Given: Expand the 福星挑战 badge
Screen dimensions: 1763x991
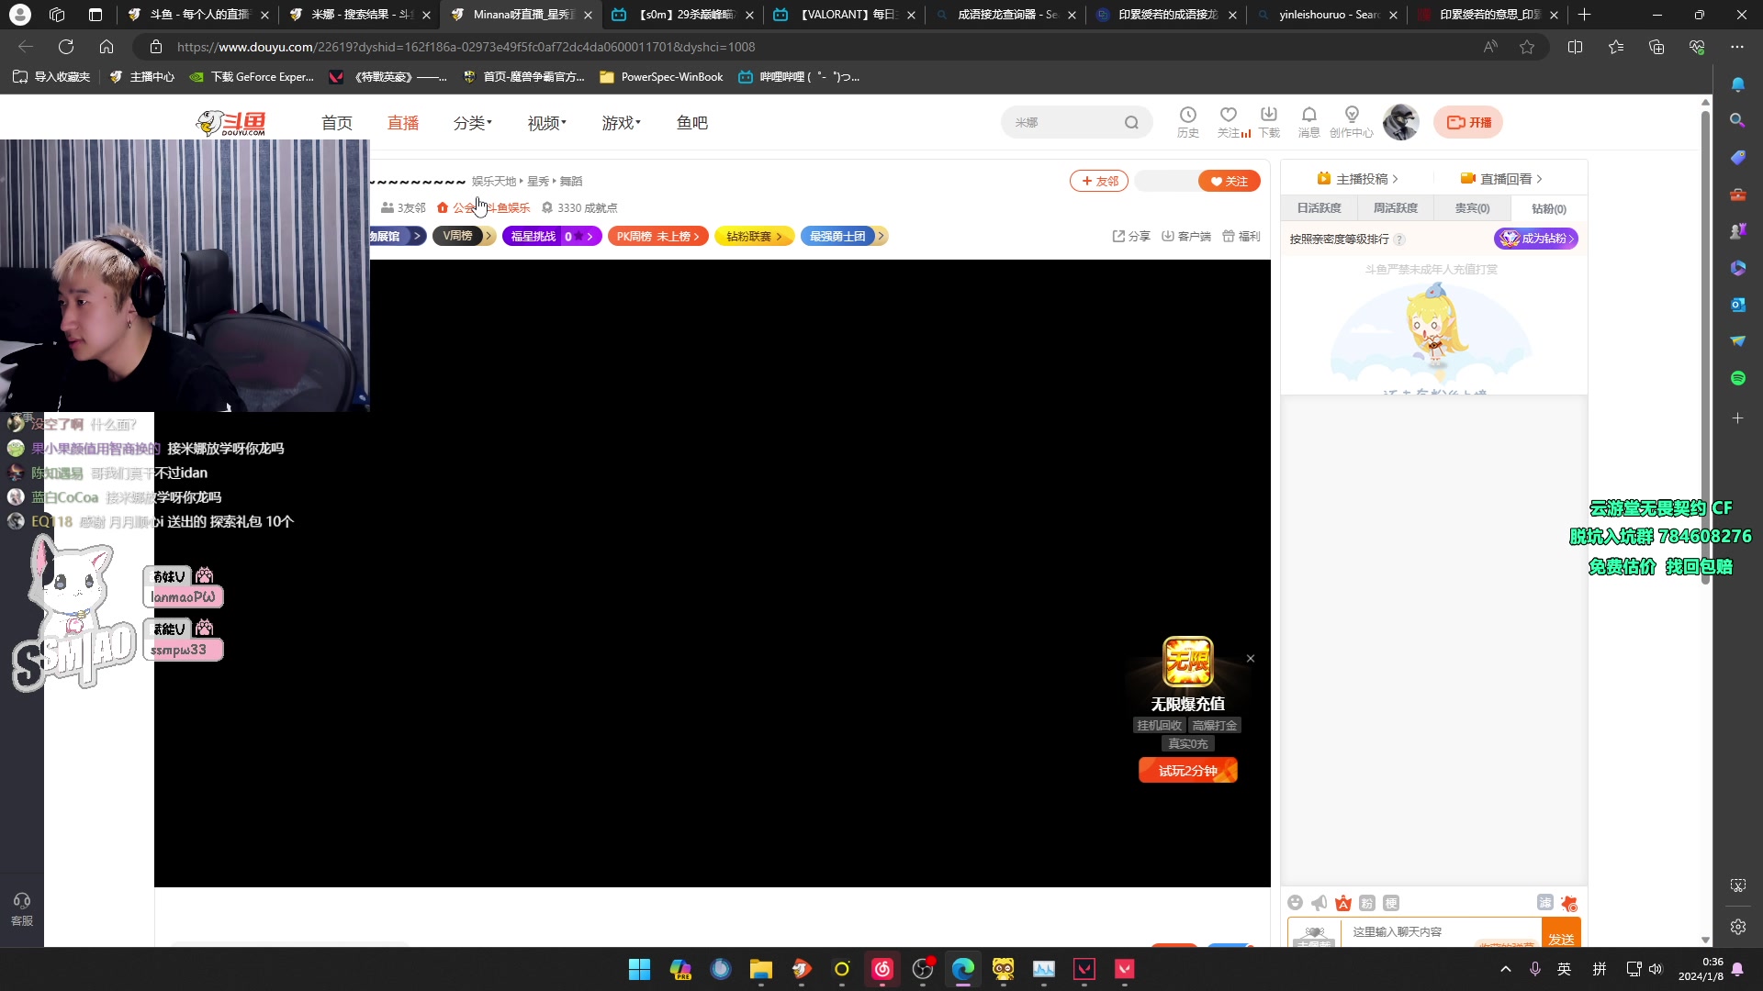Looking at the screenshot, I should (551, 236).
